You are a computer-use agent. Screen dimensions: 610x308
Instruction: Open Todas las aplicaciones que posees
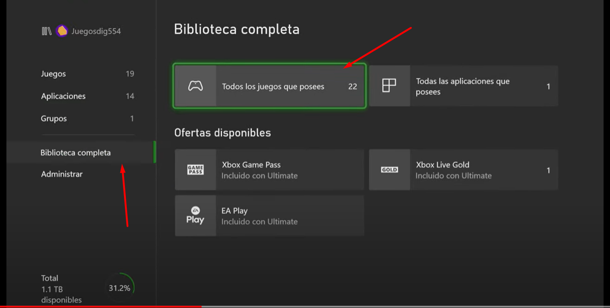point(463,86)
